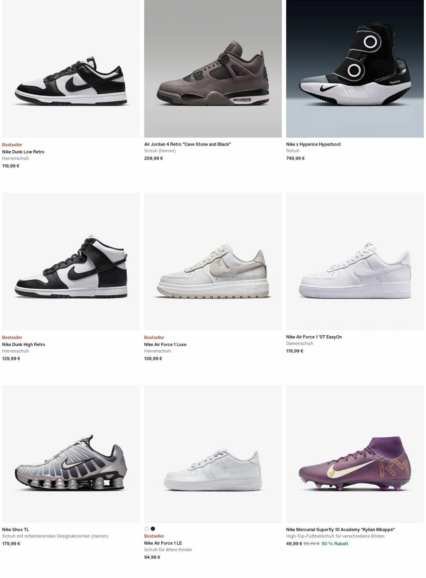This screenshot has height=578, width=426.
Task: Open the Nike Dunk High Retro image
Action: pyautogui.click(x=71, y=261)
